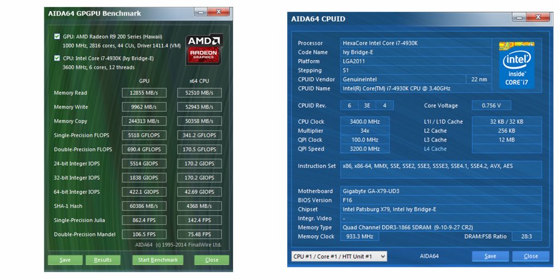Image resolution: width=559 pixels, height=279 pixels.
Task: Click CPU Single-Precision FLOPS value 341.2 GFLOPS
Action: point(199,135)
